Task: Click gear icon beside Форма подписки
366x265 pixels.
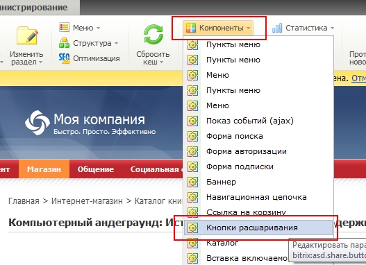Action: 192,166
